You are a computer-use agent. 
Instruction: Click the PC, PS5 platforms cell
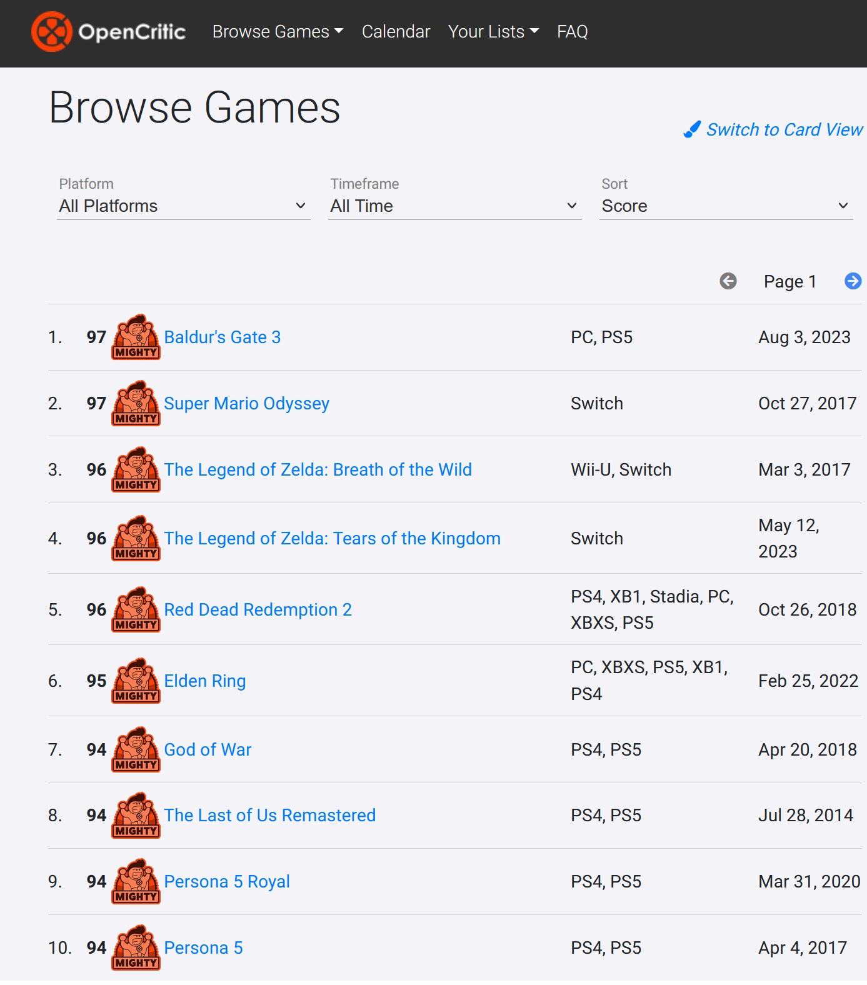coord(601,337)
